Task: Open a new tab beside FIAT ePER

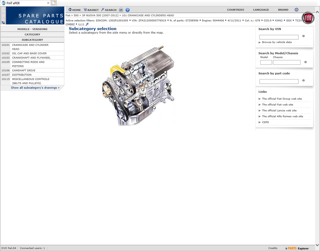Action: pyautogui.click(x=54, y=3)
